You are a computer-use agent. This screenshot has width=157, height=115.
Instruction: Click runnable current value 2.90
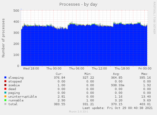tap(61, 100)
